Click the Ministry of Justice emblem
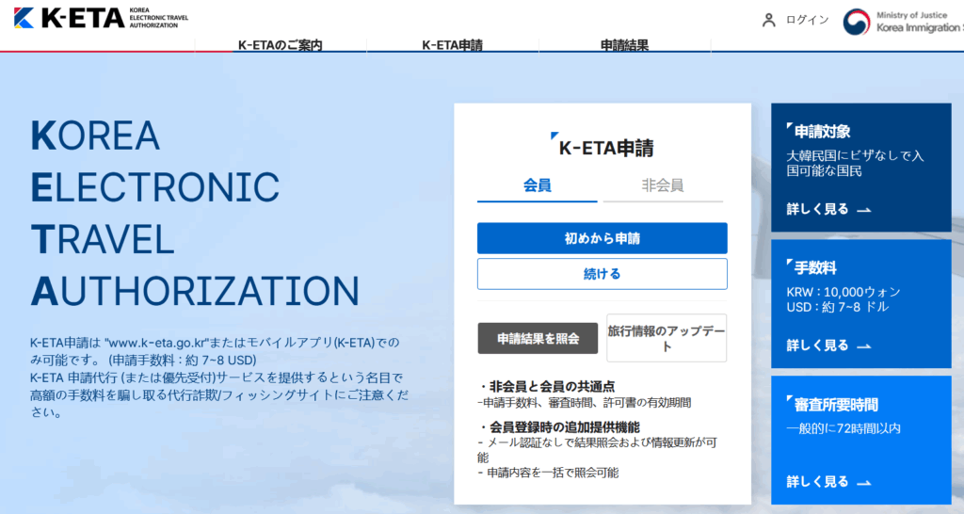 pyautogui.click(x=857, y=23)
